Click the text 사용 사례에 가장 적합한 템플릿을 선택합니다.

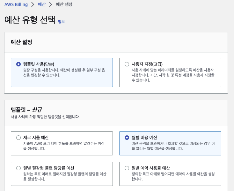click(x=45, y=117)
